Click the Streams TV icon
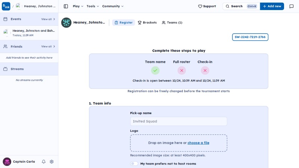The image size is (299, 168). [x=5, y=69]
